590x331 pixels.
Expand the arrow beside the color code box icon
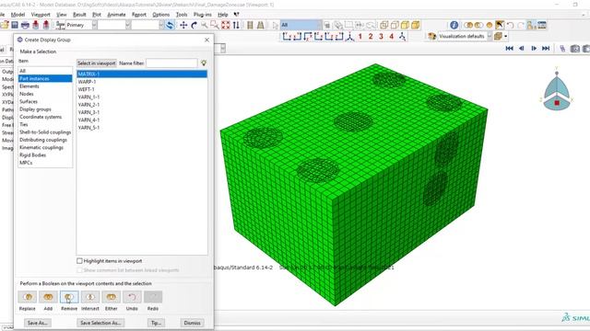506,37
